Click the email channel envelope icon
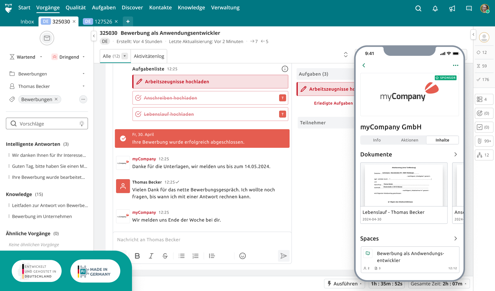This screenshot has height=291, width=495. point(47,38)
